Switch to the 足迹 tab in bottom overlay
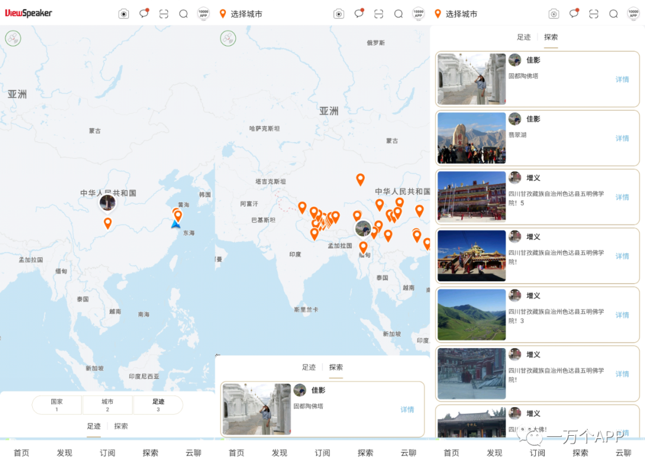 coord(309,367)
